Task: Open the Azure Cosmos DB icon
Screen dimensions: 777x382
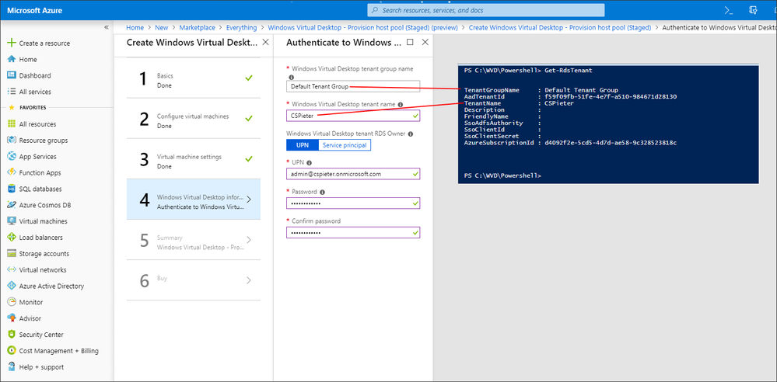Action: tap(12, 205)
